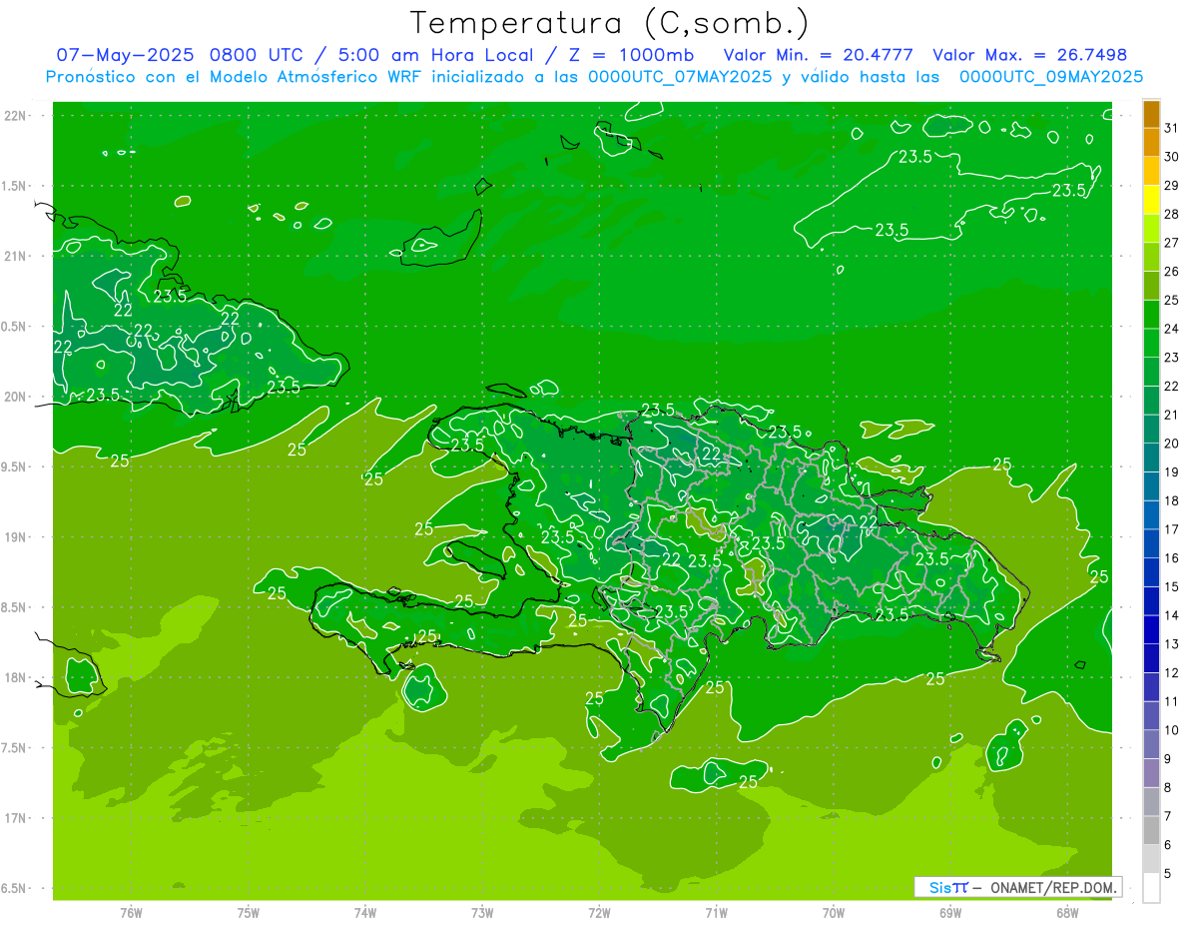Click the '21N' latitude axis label
1198x926 pixels.
tap(15, 256)
